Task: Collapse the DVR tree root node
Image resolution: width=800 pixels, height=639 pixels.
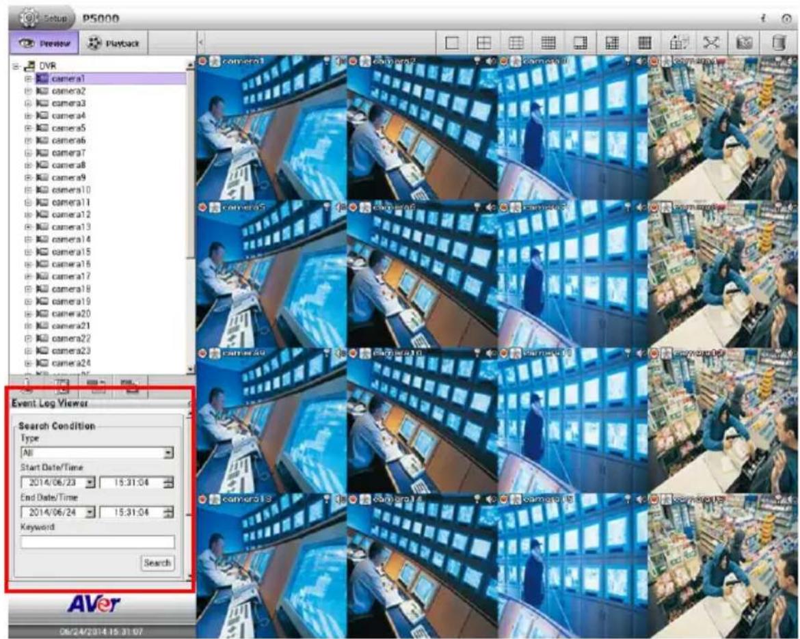Action: click(x=16, y=66)
